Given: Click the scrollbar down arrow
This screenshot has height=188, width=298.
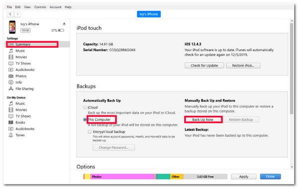Looking at the screenshot, I should 292,167.
